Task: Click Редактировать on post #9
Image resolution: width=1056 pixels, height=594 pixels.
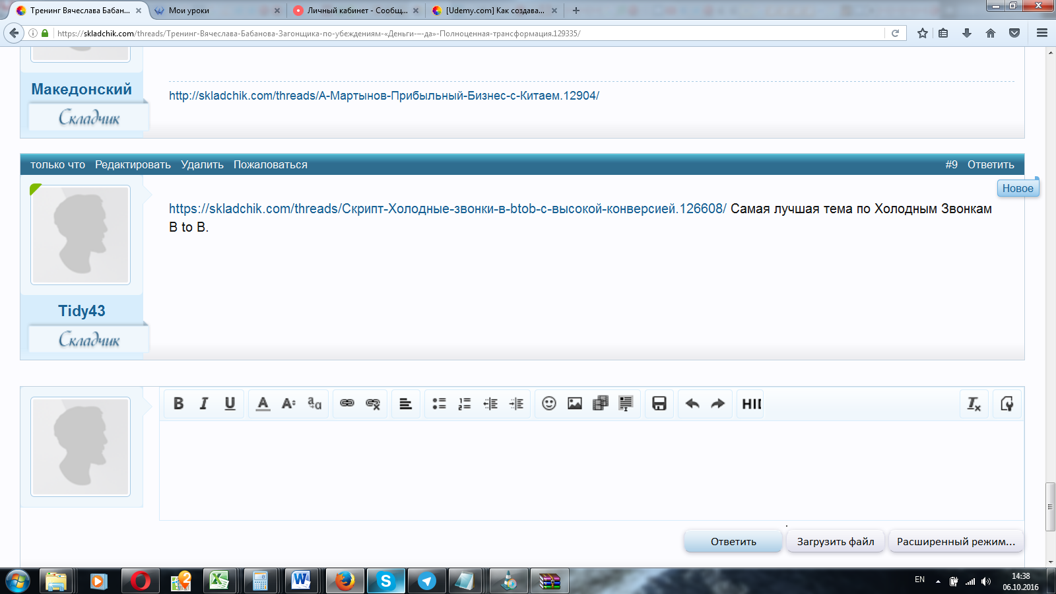Action: click(x=133, y=164)
